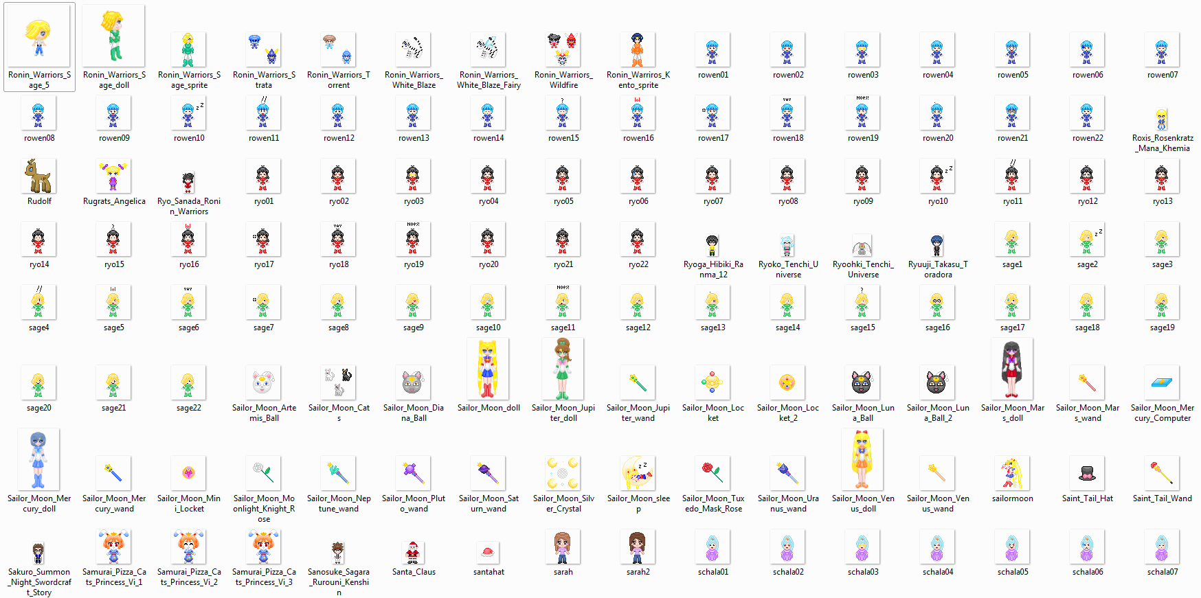Click the Sailor_Moon_Tuxedo_Mask_Rose icon
This screenshot has height=598, width=1201.
[712, 473]
